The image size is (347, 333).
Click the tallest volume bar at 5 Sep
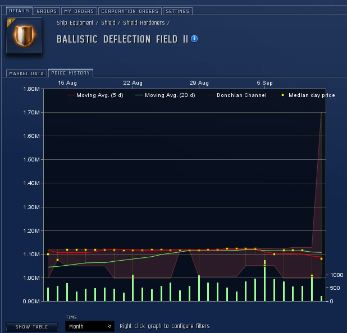(x=264, y=281)
